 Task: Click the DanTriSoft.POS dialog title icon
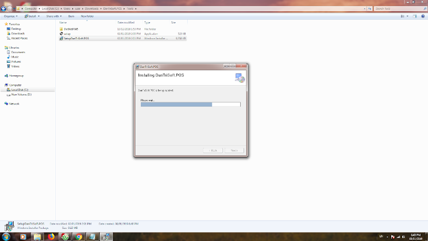[137, 67]
